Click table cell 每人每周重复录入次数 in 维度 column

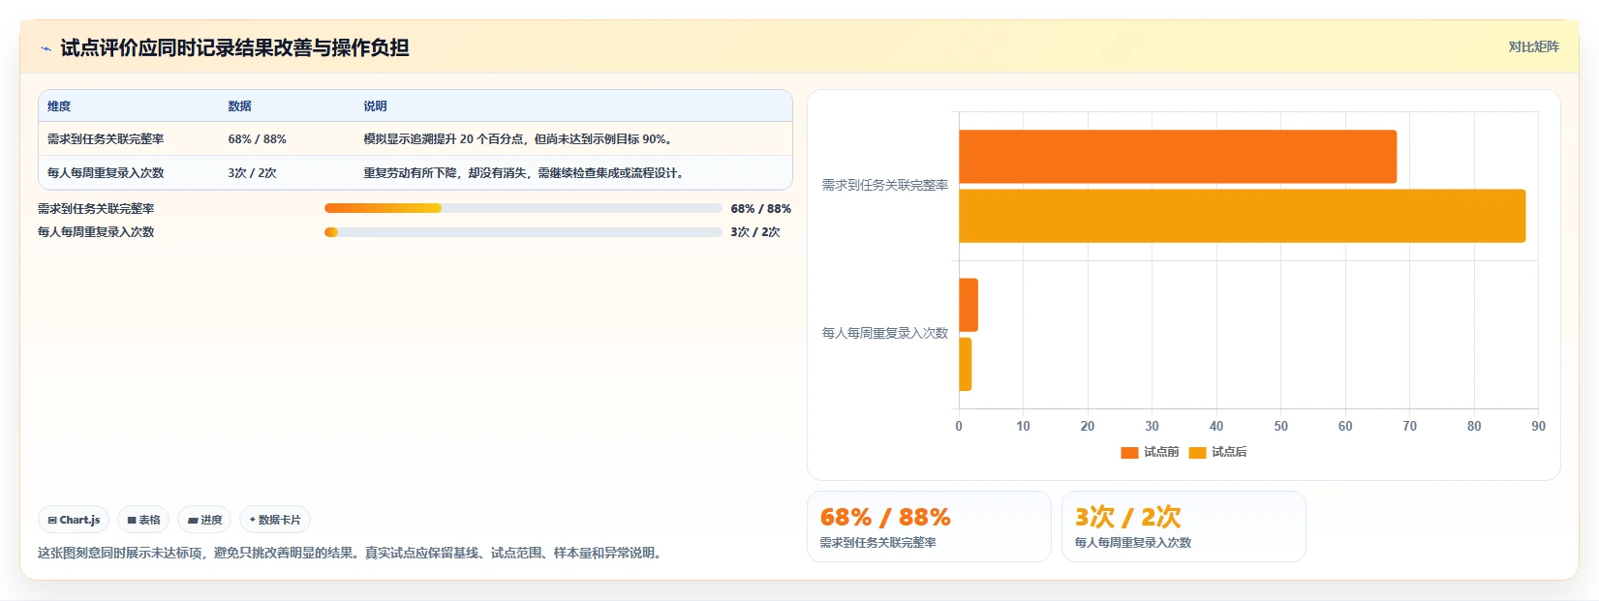point(106,173)
